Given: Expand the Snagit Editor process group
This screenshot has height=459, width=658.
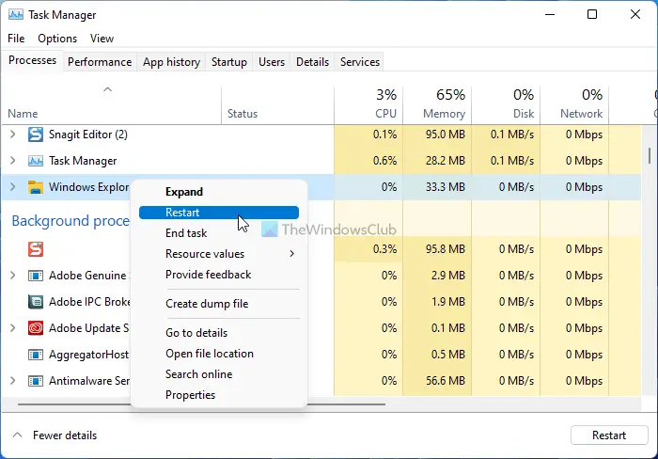Looking at the screenshot, I should pos(12,135).
